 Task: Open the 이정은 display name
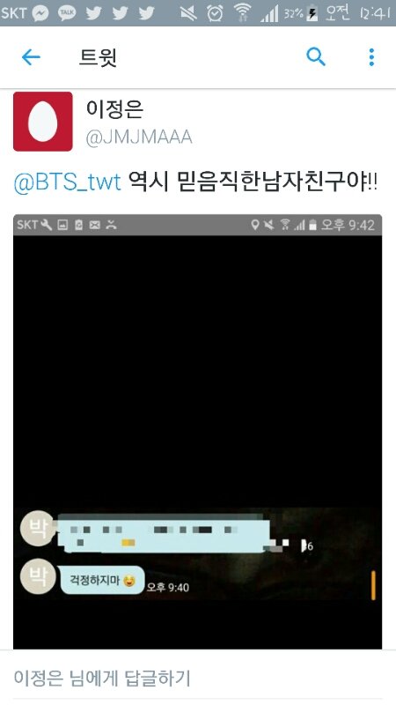click(x=114, y=109)
